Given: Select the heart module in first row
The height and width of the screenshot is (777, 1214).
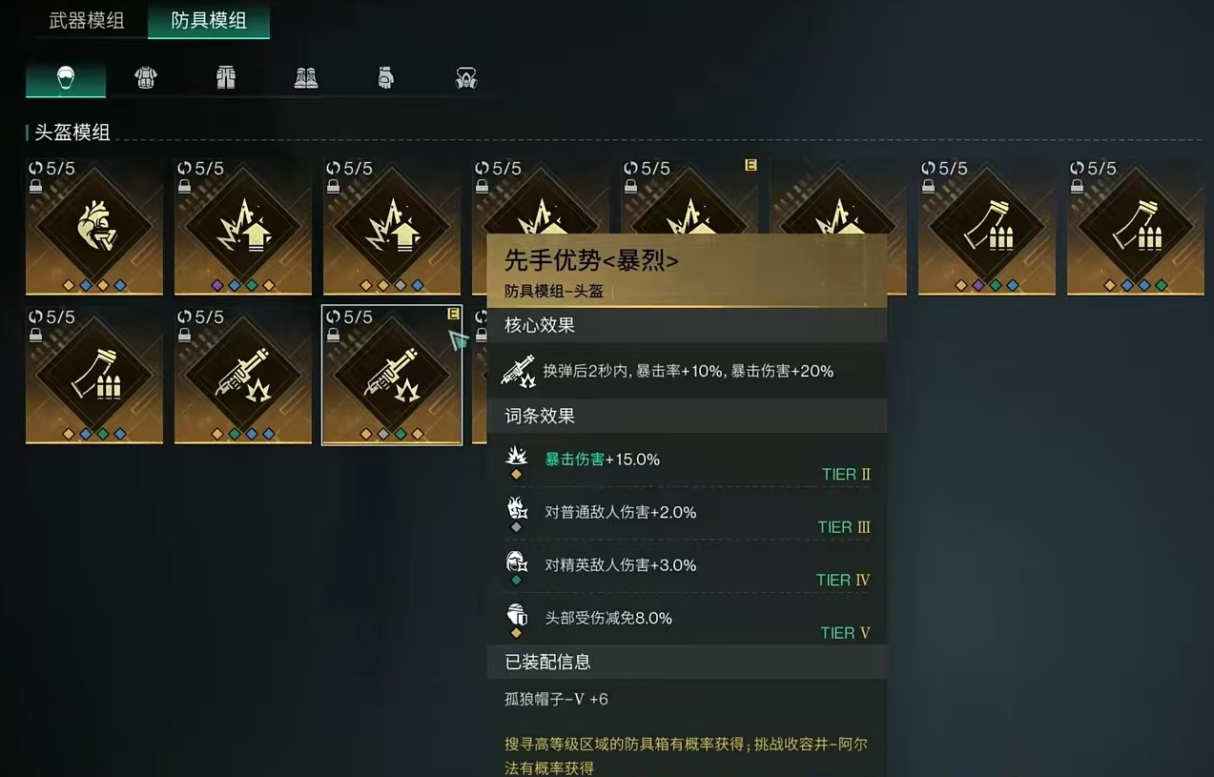Looking at the screenshot, I should 94,226.
